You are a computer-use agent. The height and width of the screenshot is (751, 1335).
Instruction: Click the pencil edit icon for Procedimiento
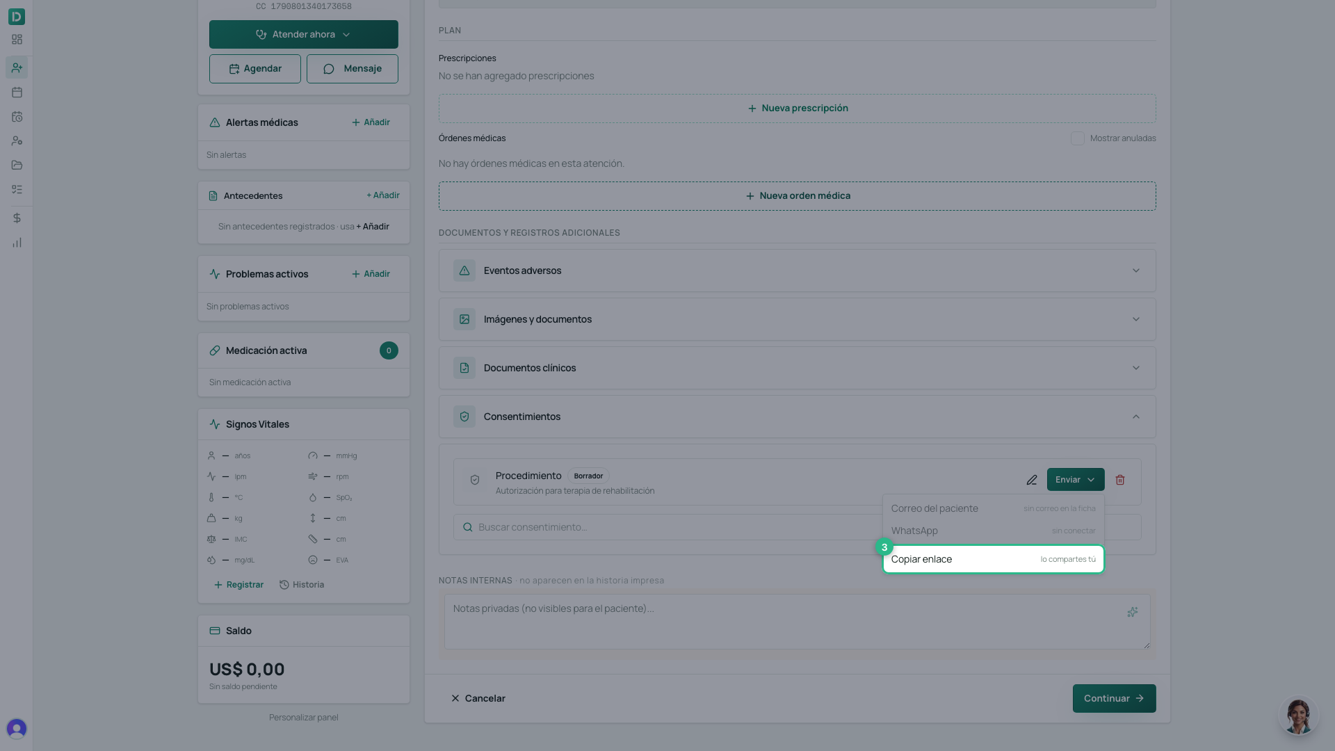[1032, 480]
